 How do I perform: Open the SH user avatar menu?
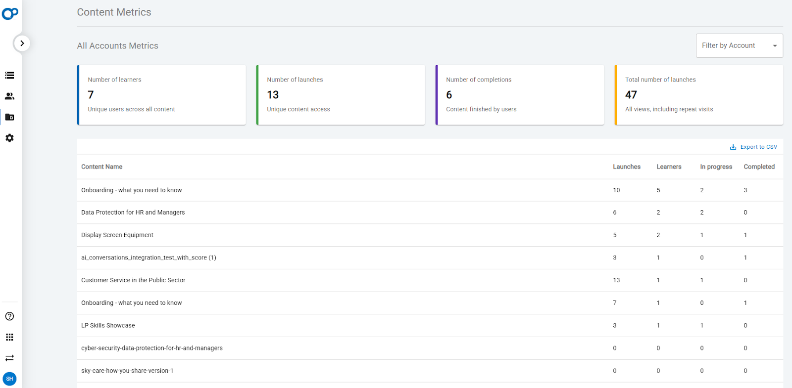click(x=9, y=379)
